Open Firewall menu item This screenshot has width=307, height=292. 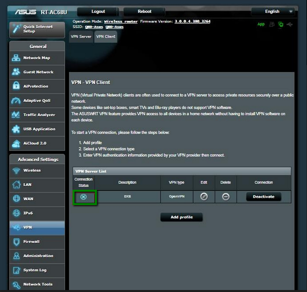coord(37,242)
